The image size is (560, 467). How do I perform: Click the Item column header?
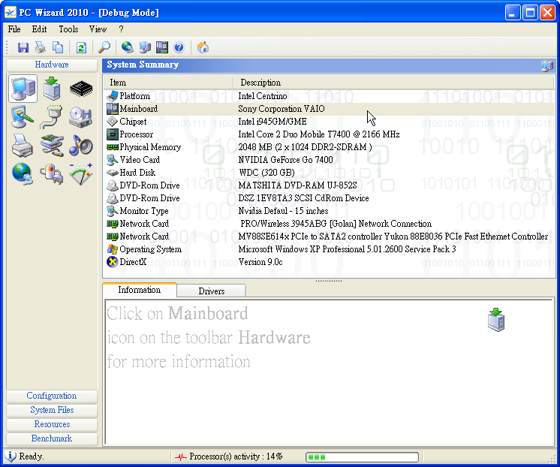tap(169, 83)
